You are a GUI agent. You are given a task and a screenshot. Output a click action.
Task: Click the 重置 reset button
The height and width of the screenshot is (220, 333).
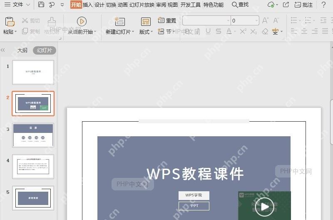(167, 20)
